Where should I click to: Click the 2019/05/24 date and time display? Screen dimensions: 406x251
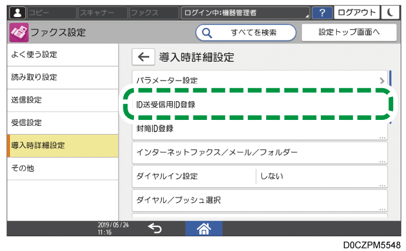click(x=113, y=229)
